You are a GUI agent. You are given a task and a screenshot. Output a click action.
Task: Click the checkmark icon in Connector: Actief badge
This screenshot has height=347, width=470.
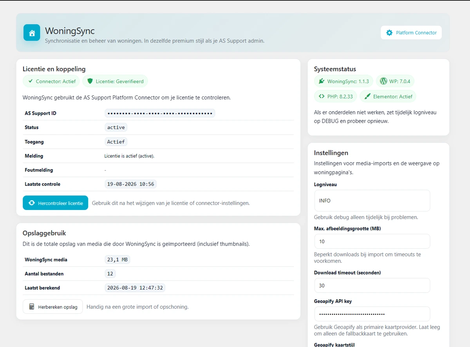coord(30,81)
